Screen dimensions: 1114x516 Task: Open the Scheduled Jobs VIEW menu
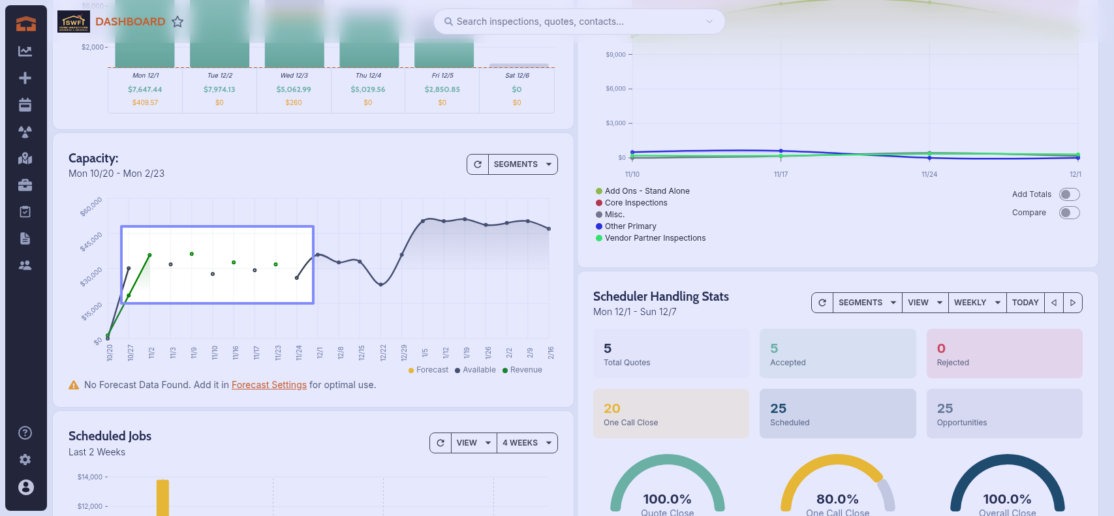tap(473, 443)
